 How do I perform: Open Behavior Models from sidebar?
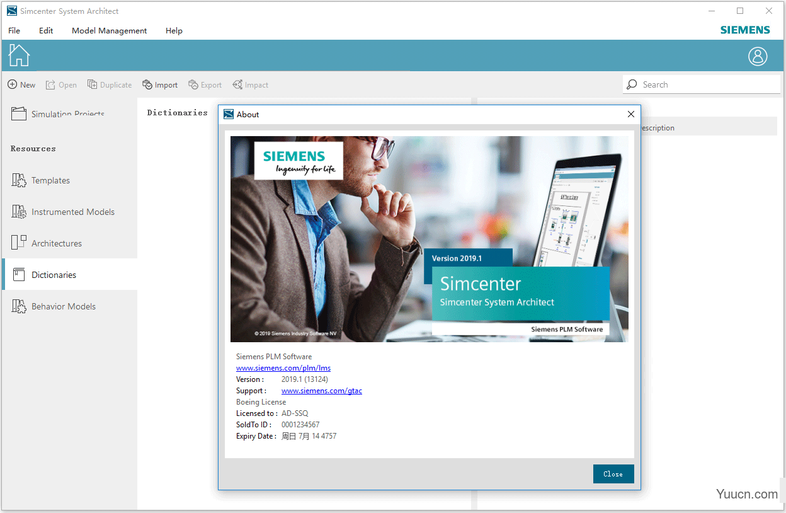click(69, 306)
